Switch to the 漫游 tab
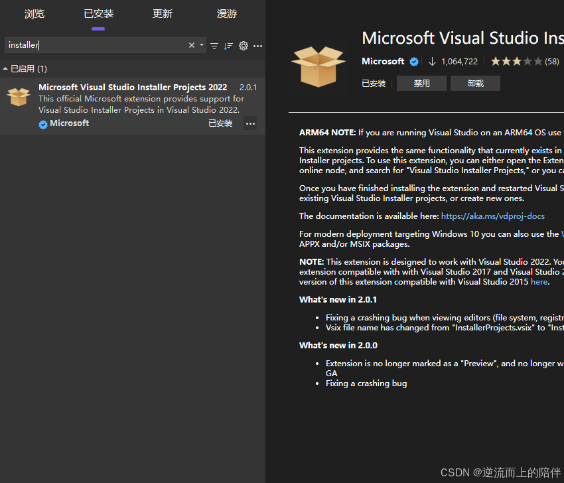Viewport: 564px width, 483px height. [x=227, y=14]
